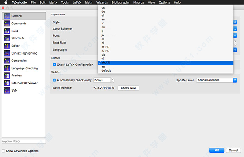Open the Apple menu
The height and width of the screenshot is (157, 244).
pyautogui.click(x=6, y=2)
